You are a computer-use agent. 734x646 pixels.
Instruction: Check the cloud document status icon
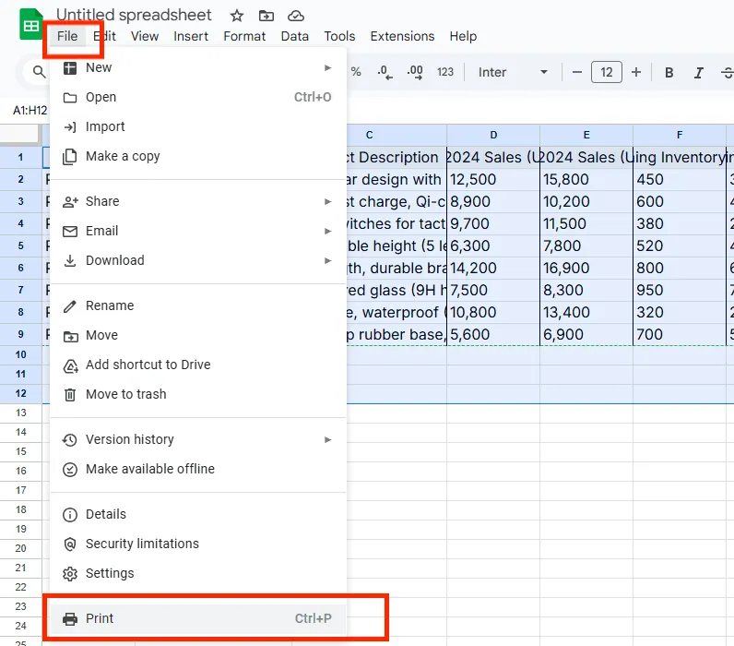(295, 16)
